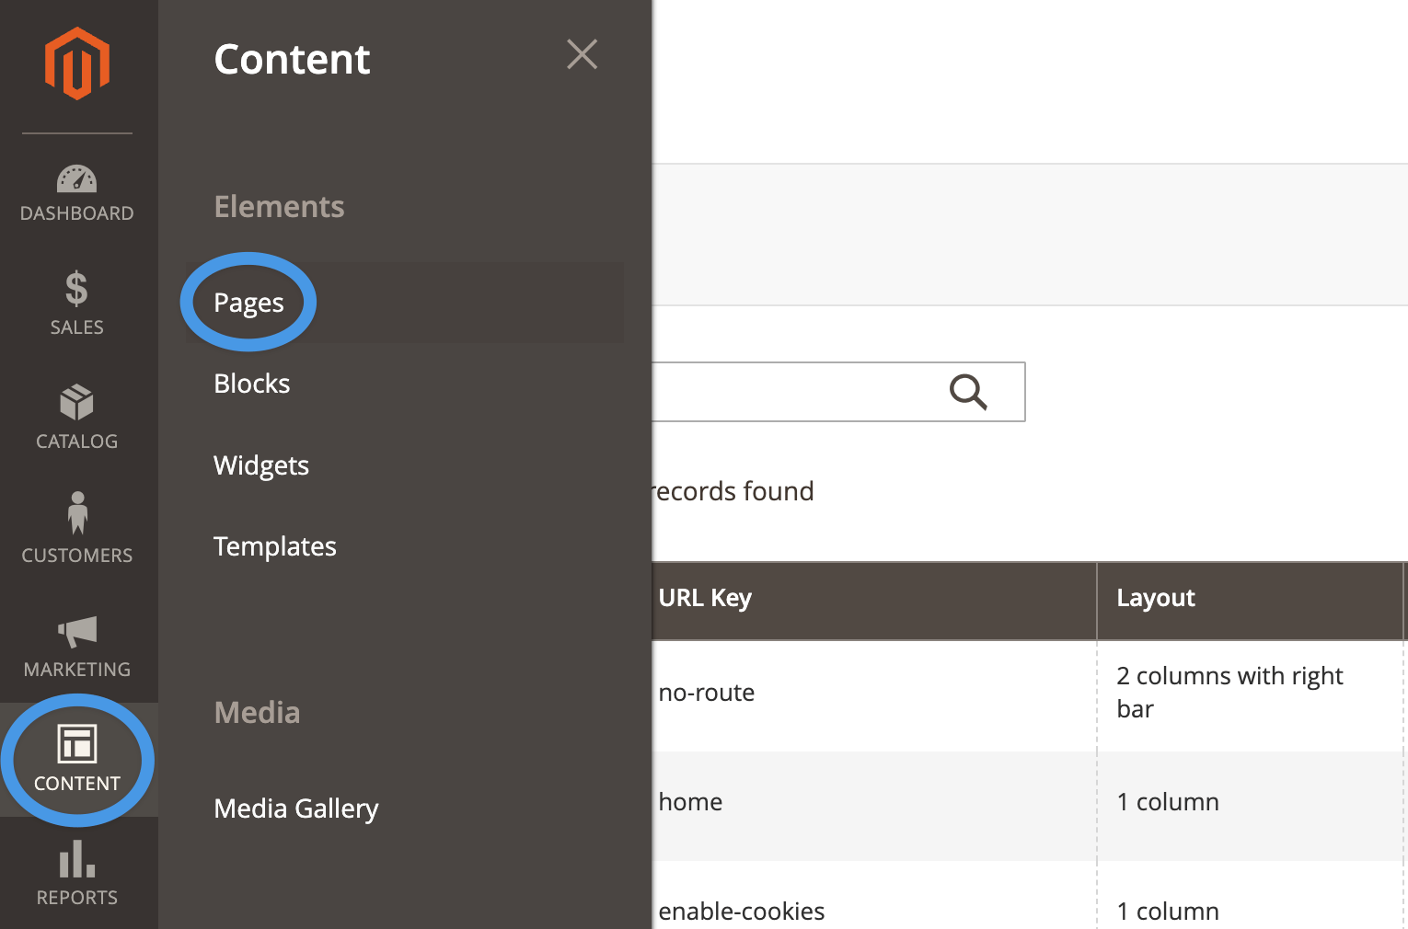This screenshot has width=1408, height=929.
Task: Select the Content sidebar icon
Action: coord(77,759)
